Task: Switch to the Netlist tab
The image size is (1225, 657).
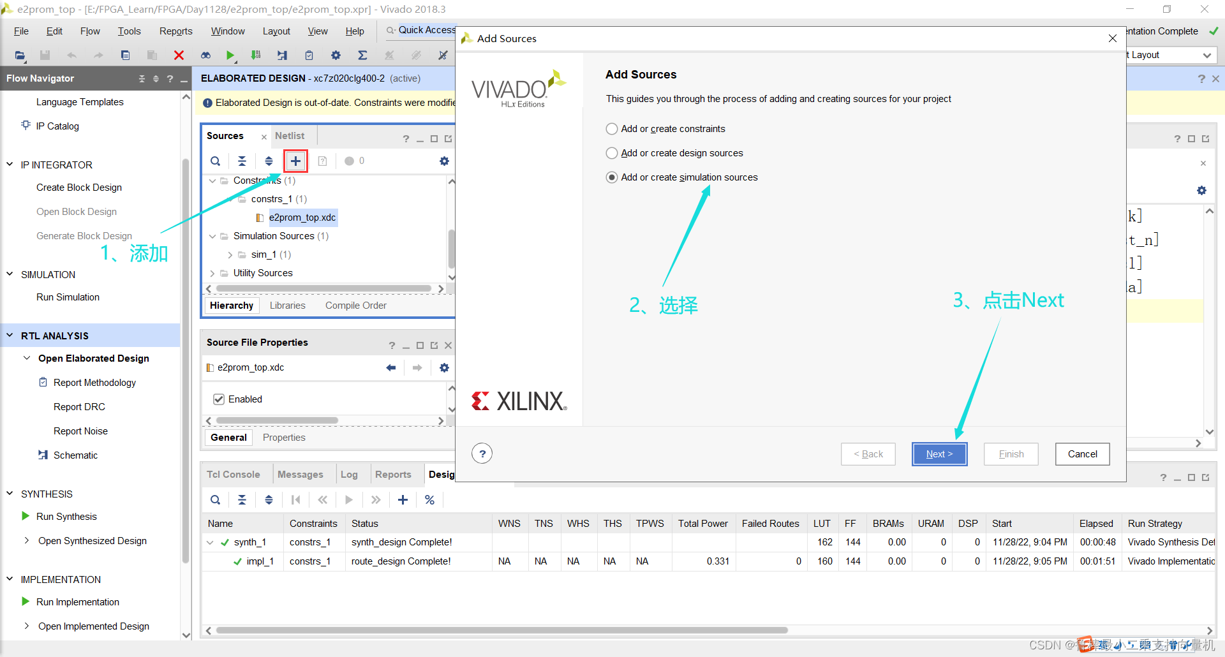Action: click(x=290, y=136)
